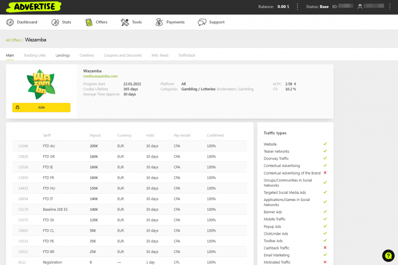The width and height of the screenshot is (398, 265).
Task: Click the Doorway Traffic checkmark
Action: [325, 158]
